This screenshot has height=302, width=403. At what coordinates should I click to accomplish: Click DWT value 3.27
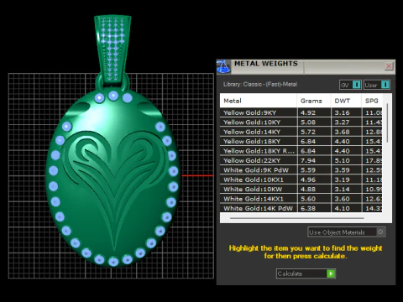pos(342,122)
